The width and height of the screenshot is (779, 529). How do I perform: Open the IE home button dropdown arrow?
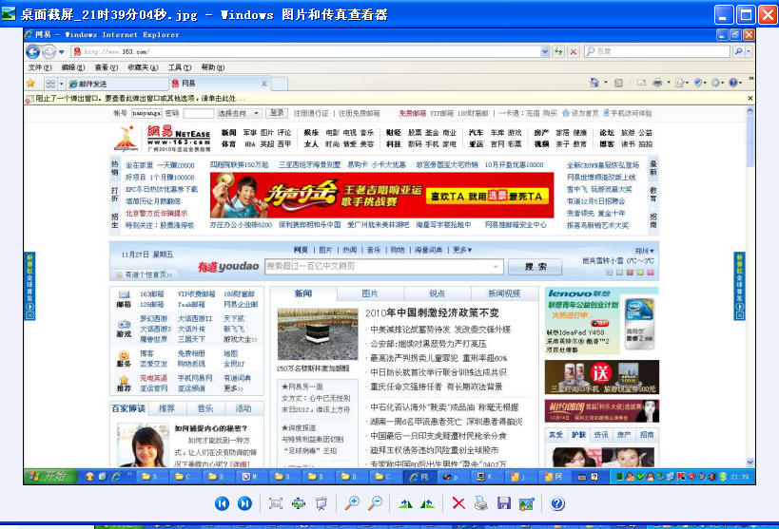coord(606,83)
